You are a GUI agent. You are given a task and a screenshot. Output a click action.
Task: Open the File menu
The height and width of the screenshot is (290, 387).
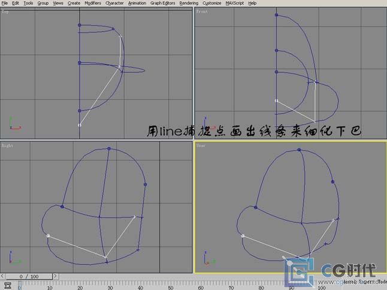click(4, 3)
